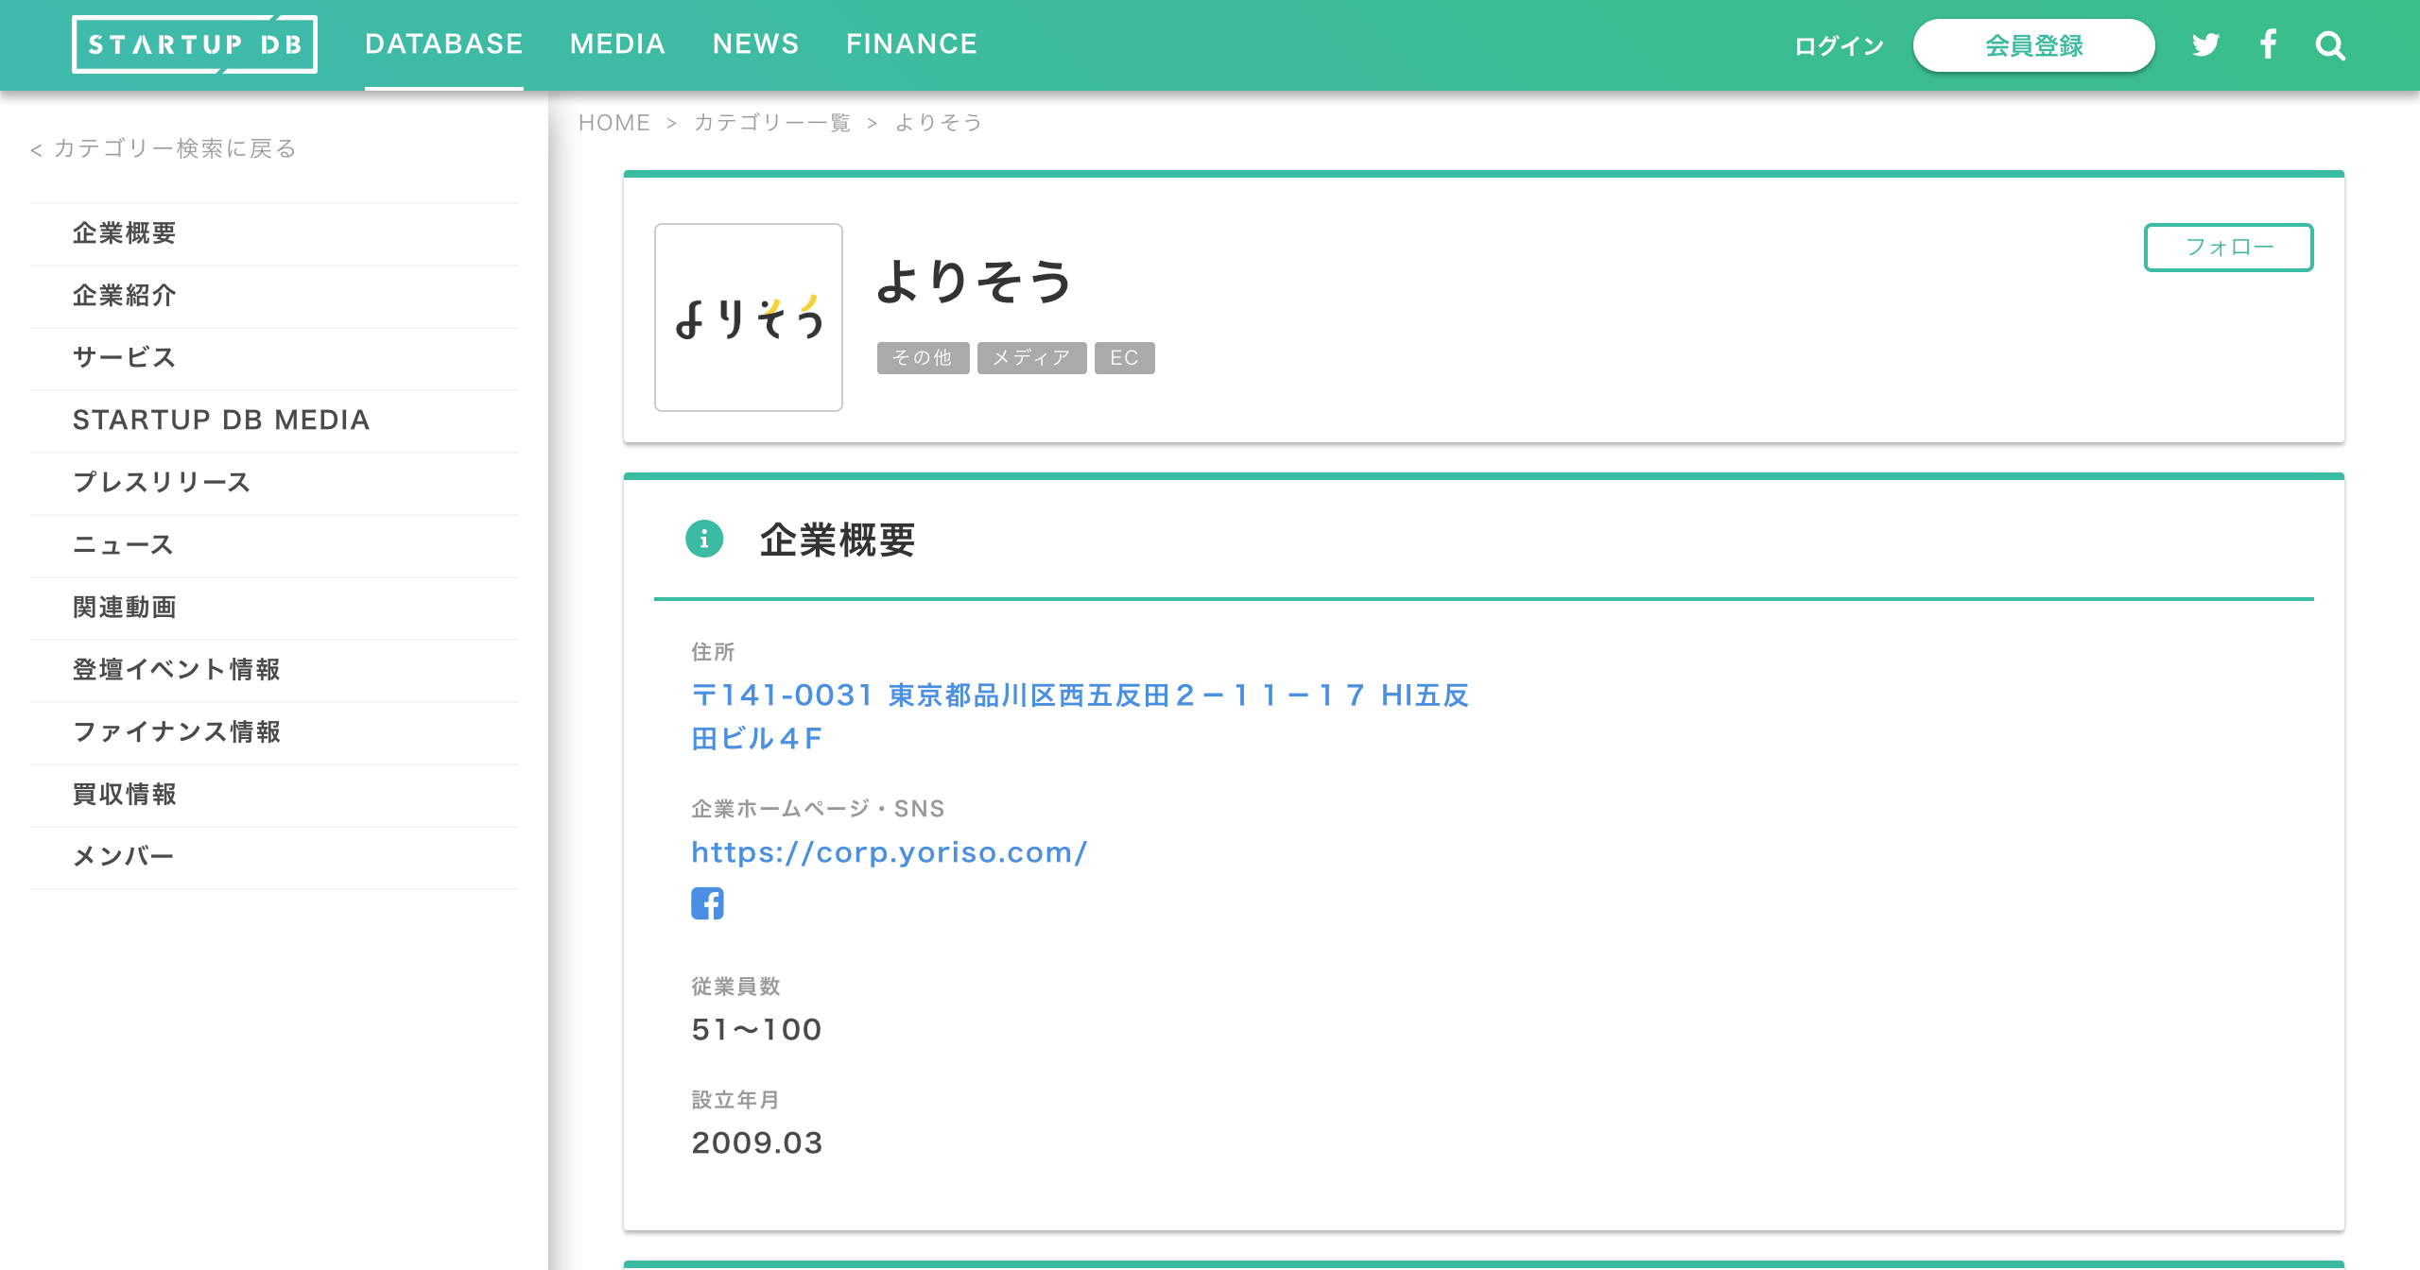Open the DATABASE navigation tab
This screenshot has width=2420, height=1270.
point(443,44)
